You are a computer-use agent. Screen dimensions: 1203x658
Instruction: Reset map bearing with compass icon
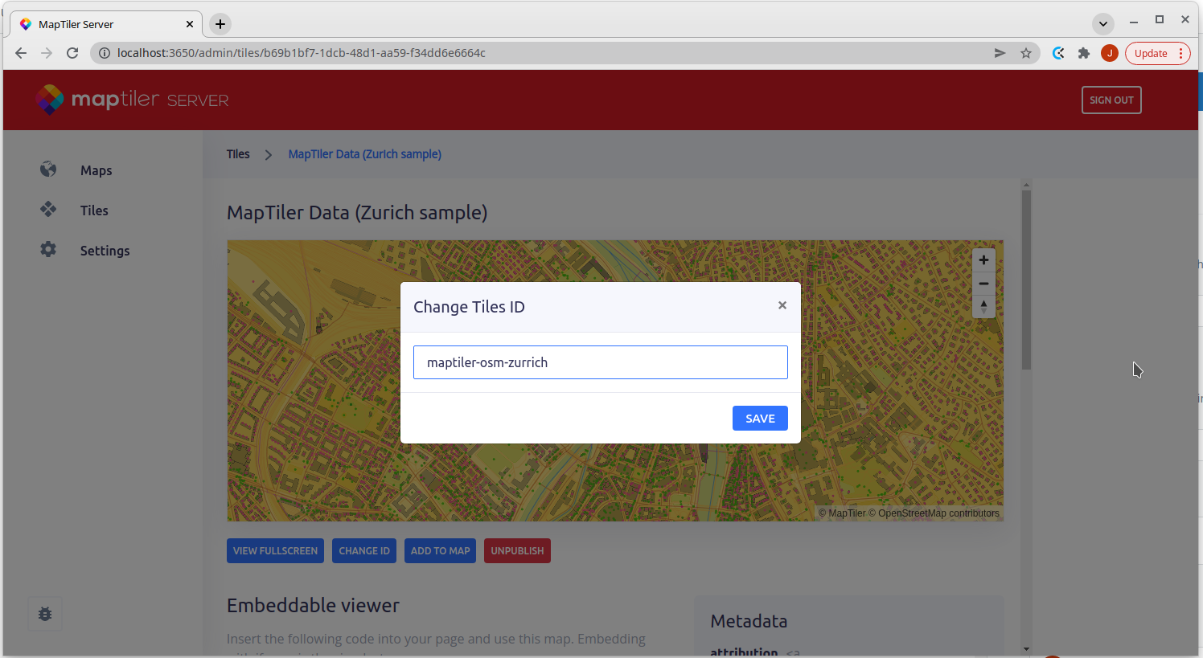[983, 307]
